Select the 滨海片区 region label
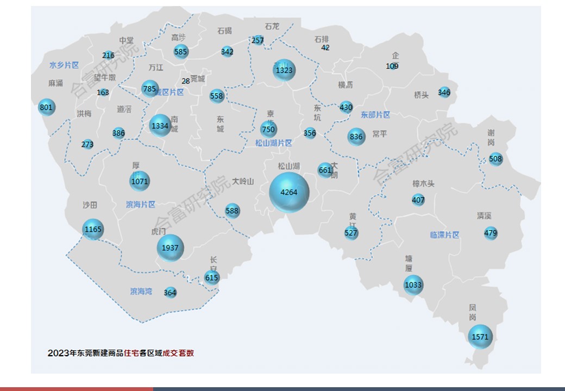This screenshot has width=565, height=391. [141, 205]
